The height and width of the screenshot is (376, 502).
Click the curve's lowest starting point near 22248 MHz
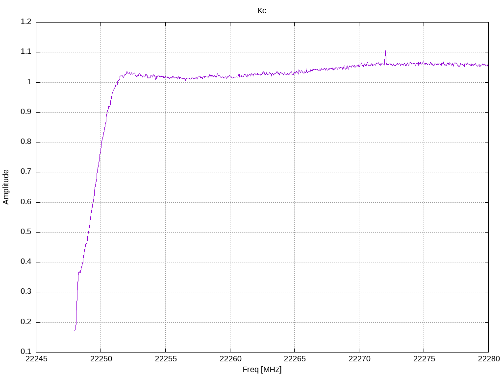click(x=75, y=330)
